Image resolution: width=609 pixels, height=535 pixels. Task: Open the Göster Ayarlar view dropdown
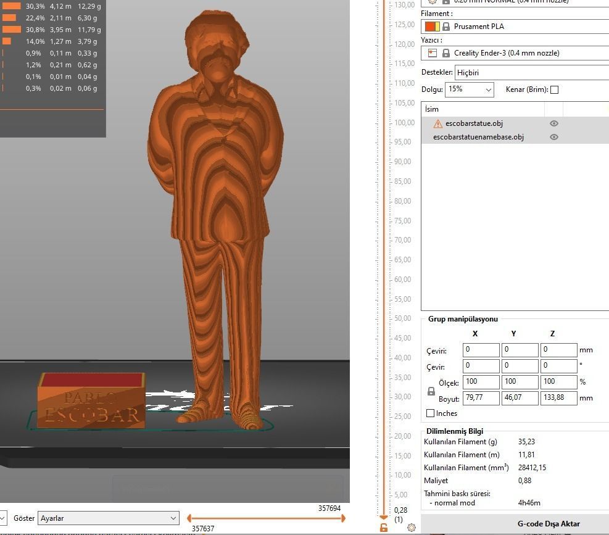click(x=109, y=518)
